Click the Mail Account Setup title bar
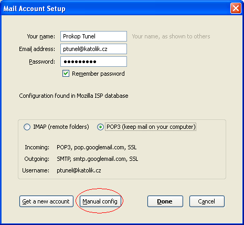 (x=115, y=8)
